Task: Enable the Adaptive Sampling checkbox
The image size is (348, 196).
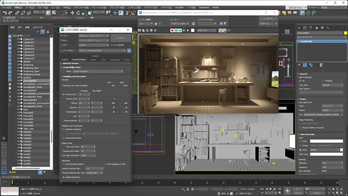Action: pyautogui.click(x=64, y=129)
